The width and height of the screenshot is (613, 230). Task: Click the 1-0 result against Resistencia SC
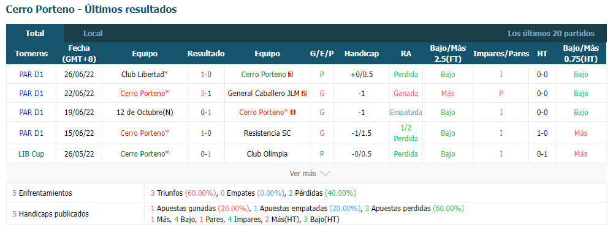coord(206,133)
